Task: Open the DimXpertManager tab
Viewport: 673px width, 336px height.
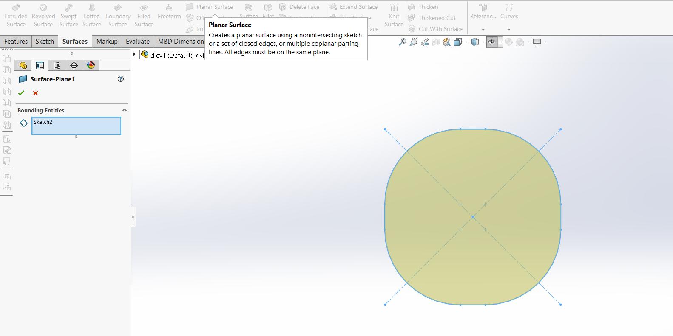Action: (x=74, y=65)
